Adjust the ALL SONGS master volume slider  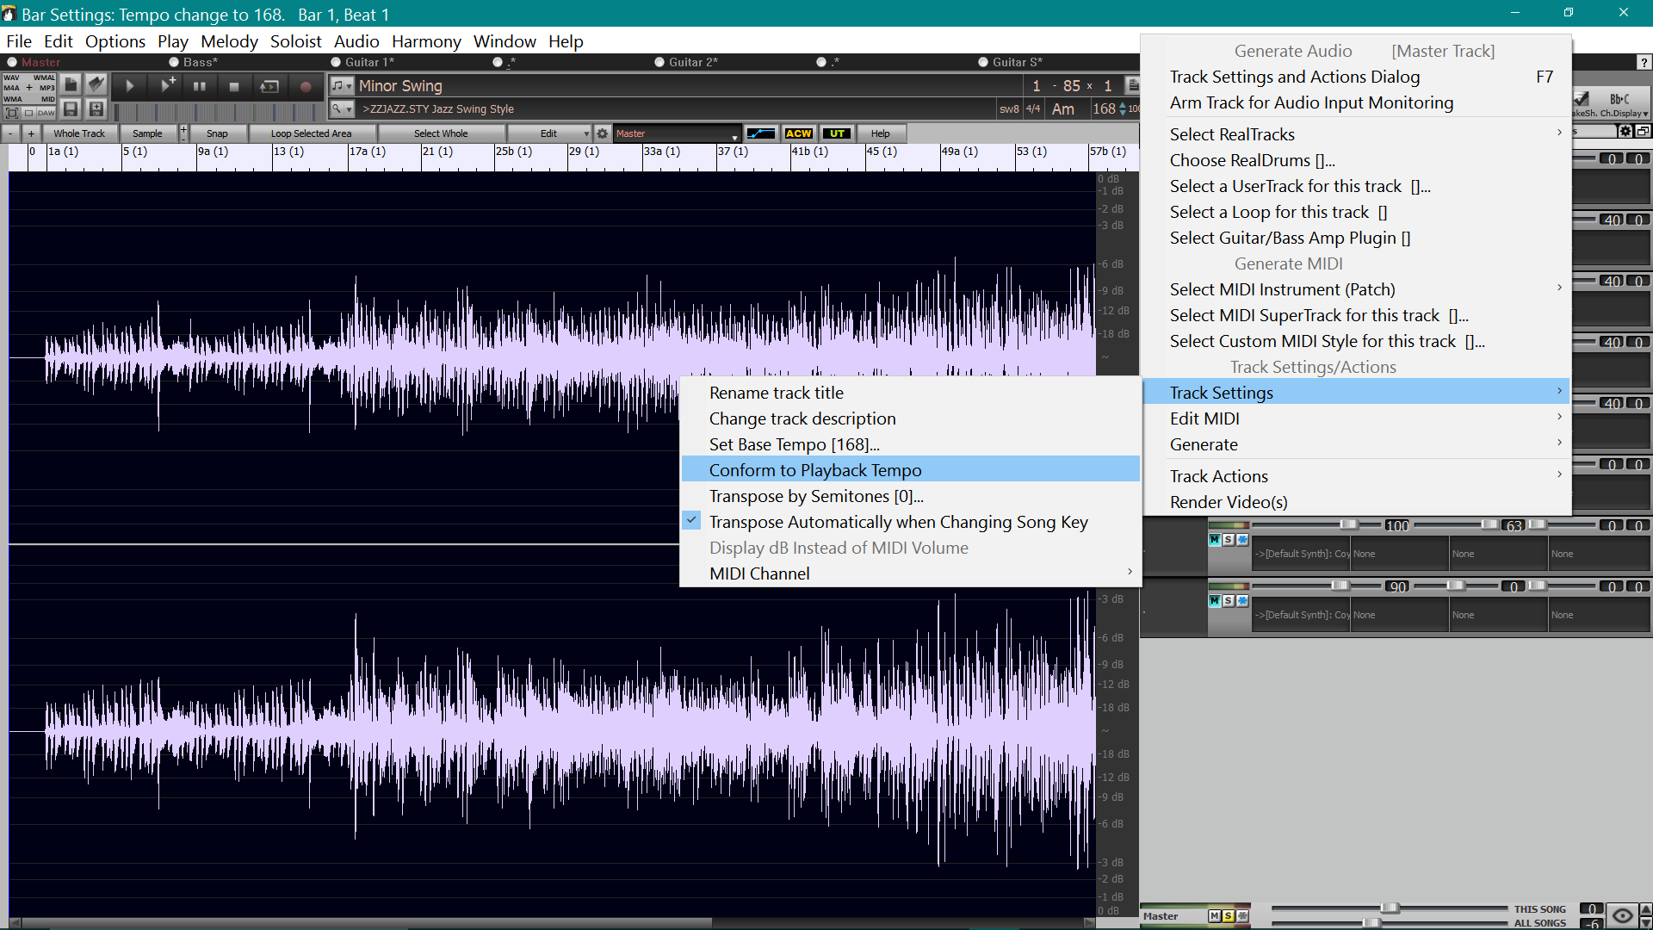coord(1371,922)
